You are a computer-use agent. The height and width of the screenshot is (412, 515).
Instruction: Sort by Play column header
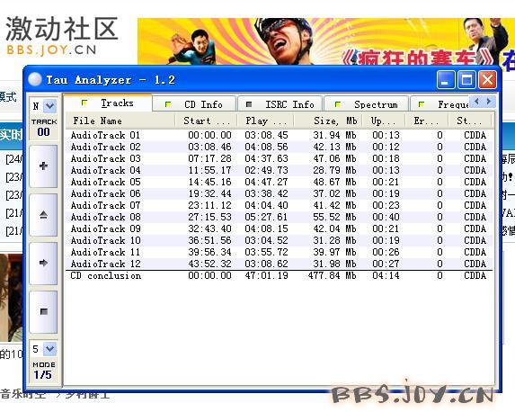coord(265,121)
